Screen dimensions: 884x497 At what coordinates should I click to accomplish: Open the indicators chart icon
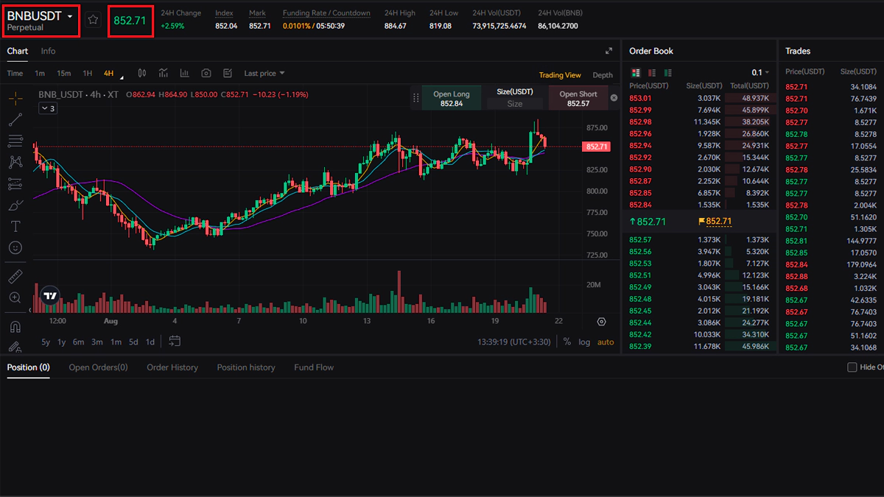pos(164,73)
